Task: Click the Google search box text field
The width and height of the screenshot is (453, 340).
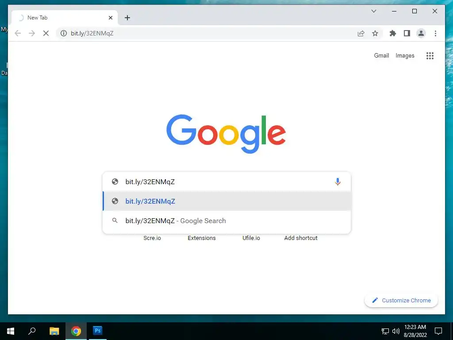Action: pyautogui.click(x=227, y=182)
